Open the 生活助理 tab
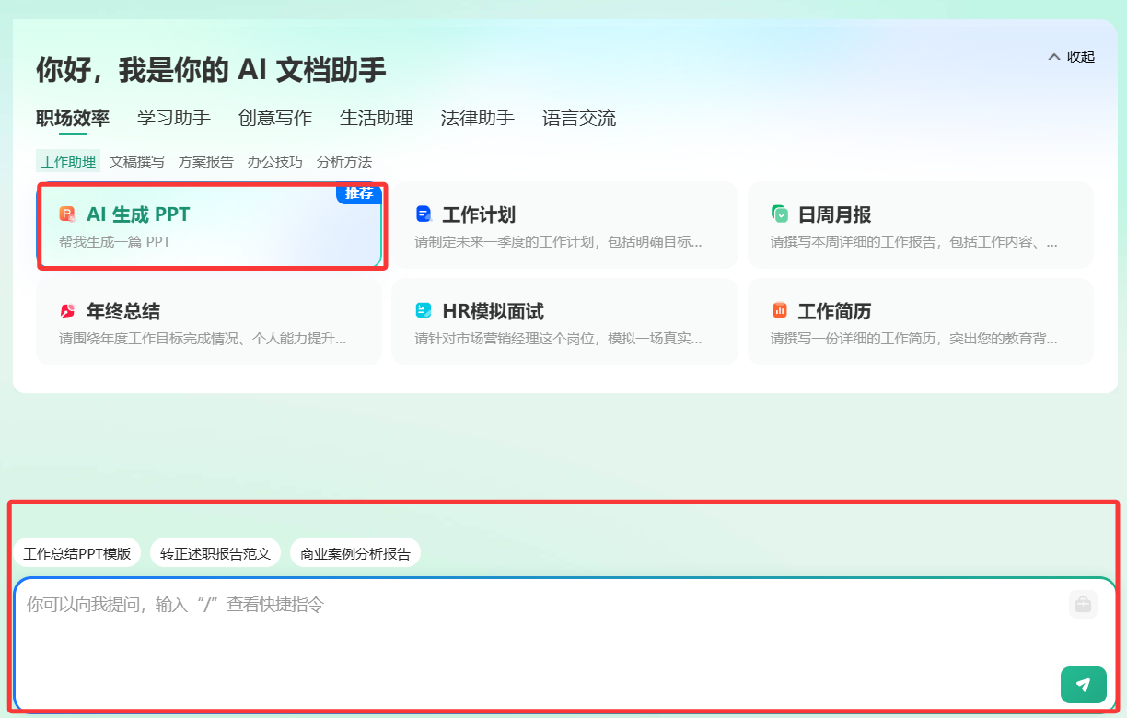Image resolution: width=1127 pixels, height=718 pixels. click(x=377, y=118)
